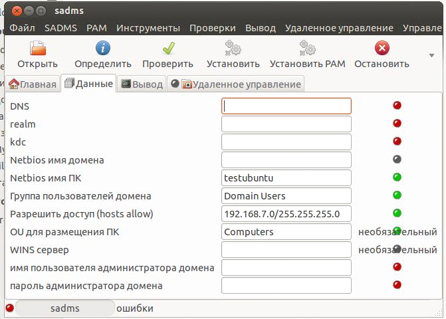Image resolution: width=446 pixels, height=319 pixels.
Task: Close the sadms window
Action: click(17, 11)
